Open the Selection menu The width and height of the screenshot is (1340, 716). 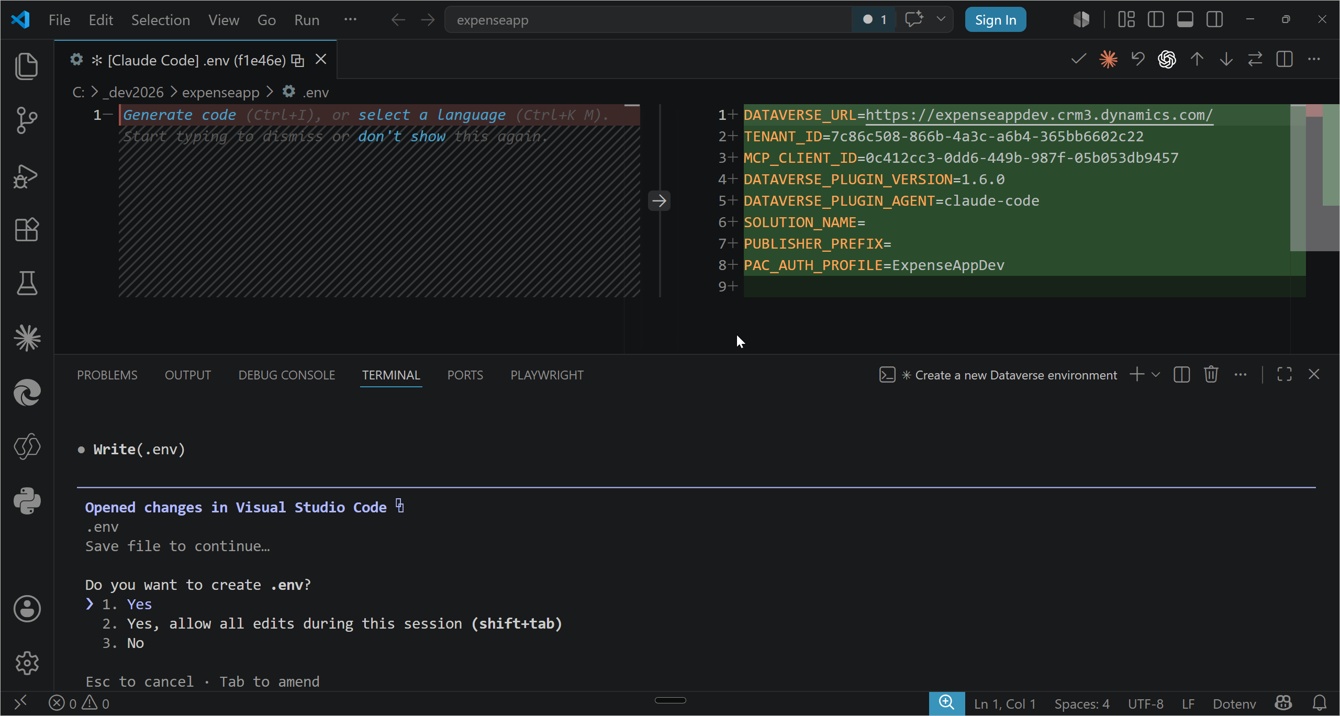[160, 20]
